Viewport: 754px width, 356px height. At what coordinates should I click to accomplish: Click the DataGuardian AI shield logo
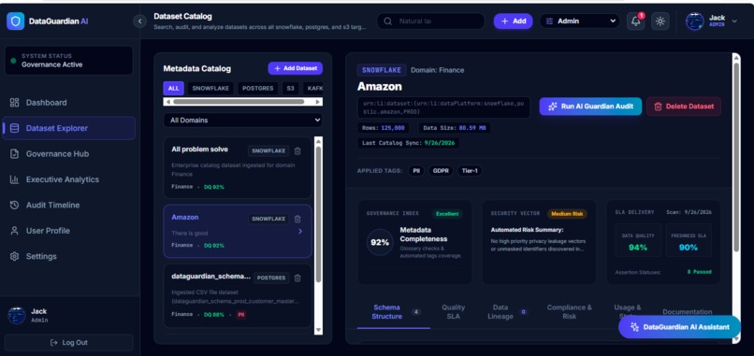point(15,21)
